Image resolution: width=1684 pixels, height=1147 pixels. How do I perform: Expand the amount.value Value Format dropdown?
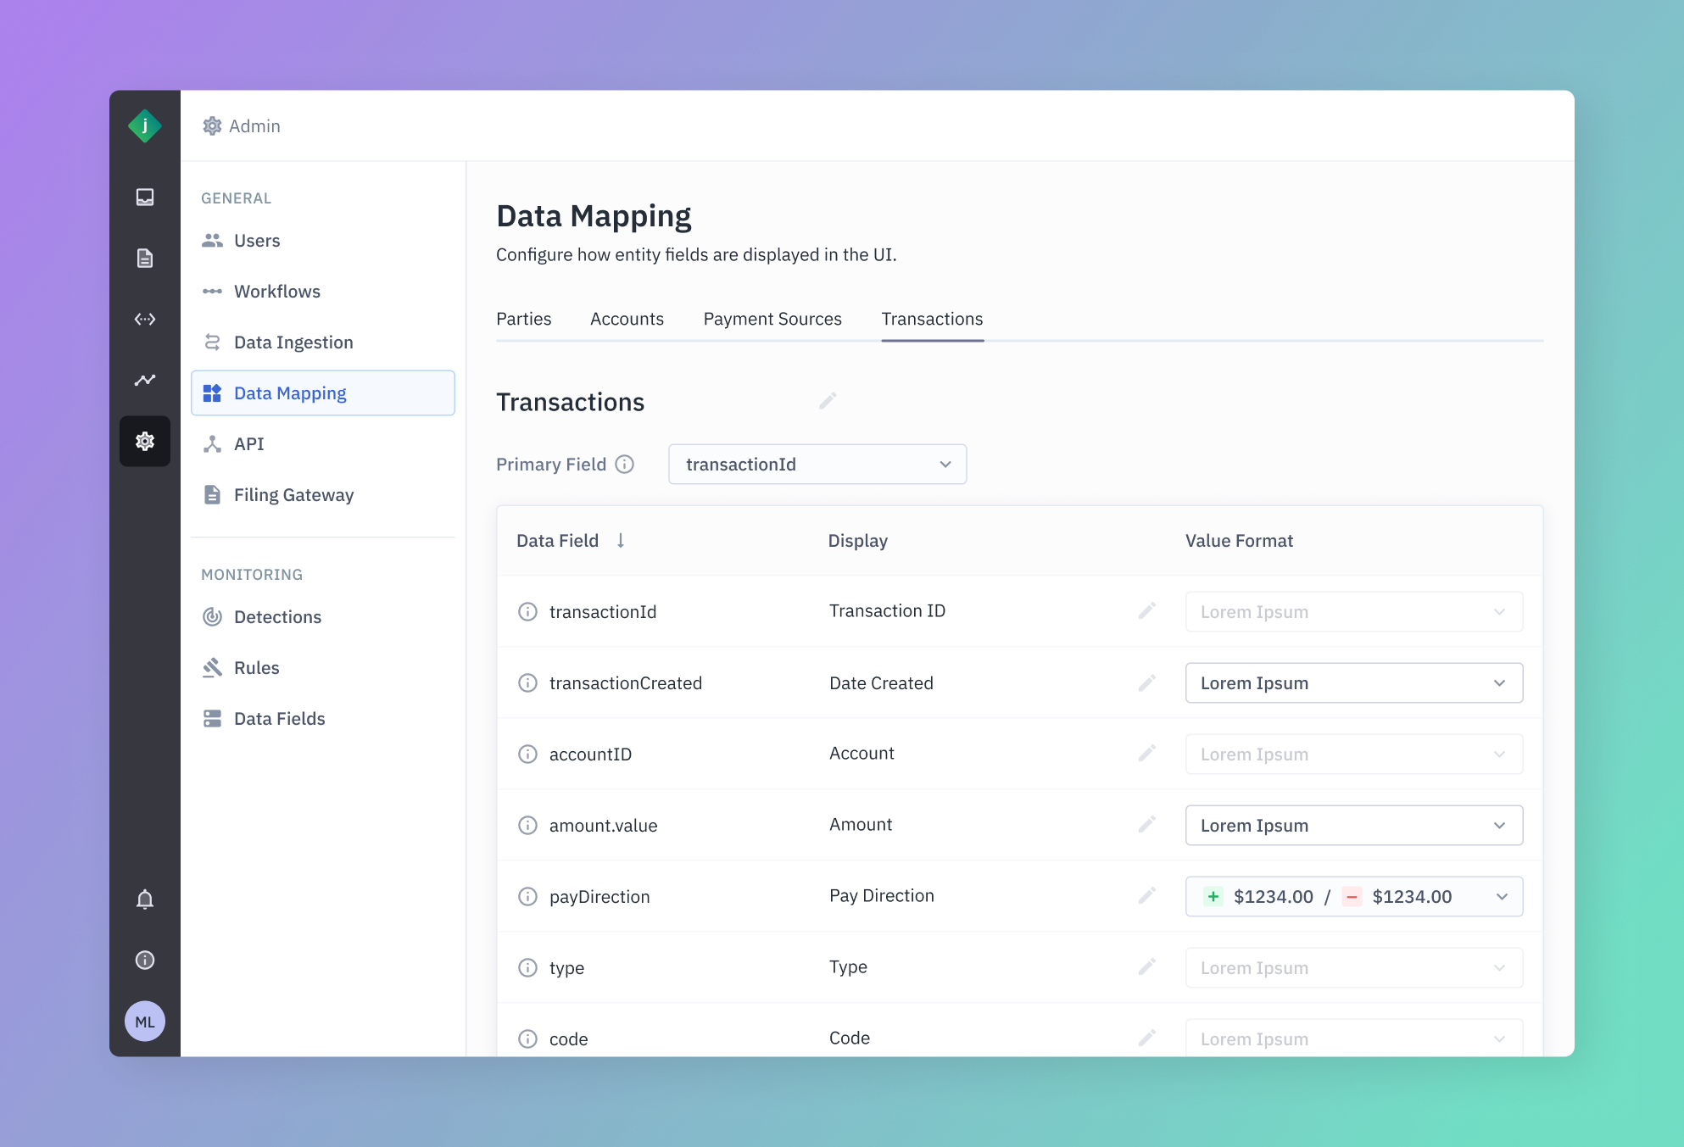(1353, 826)
